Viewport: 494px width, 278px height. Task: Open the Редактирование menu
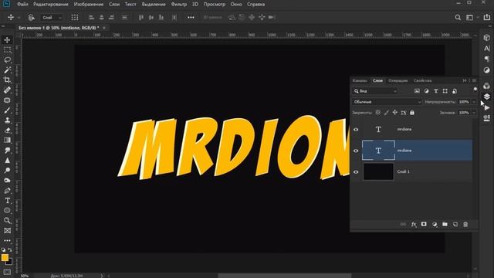tap(51, 5)
